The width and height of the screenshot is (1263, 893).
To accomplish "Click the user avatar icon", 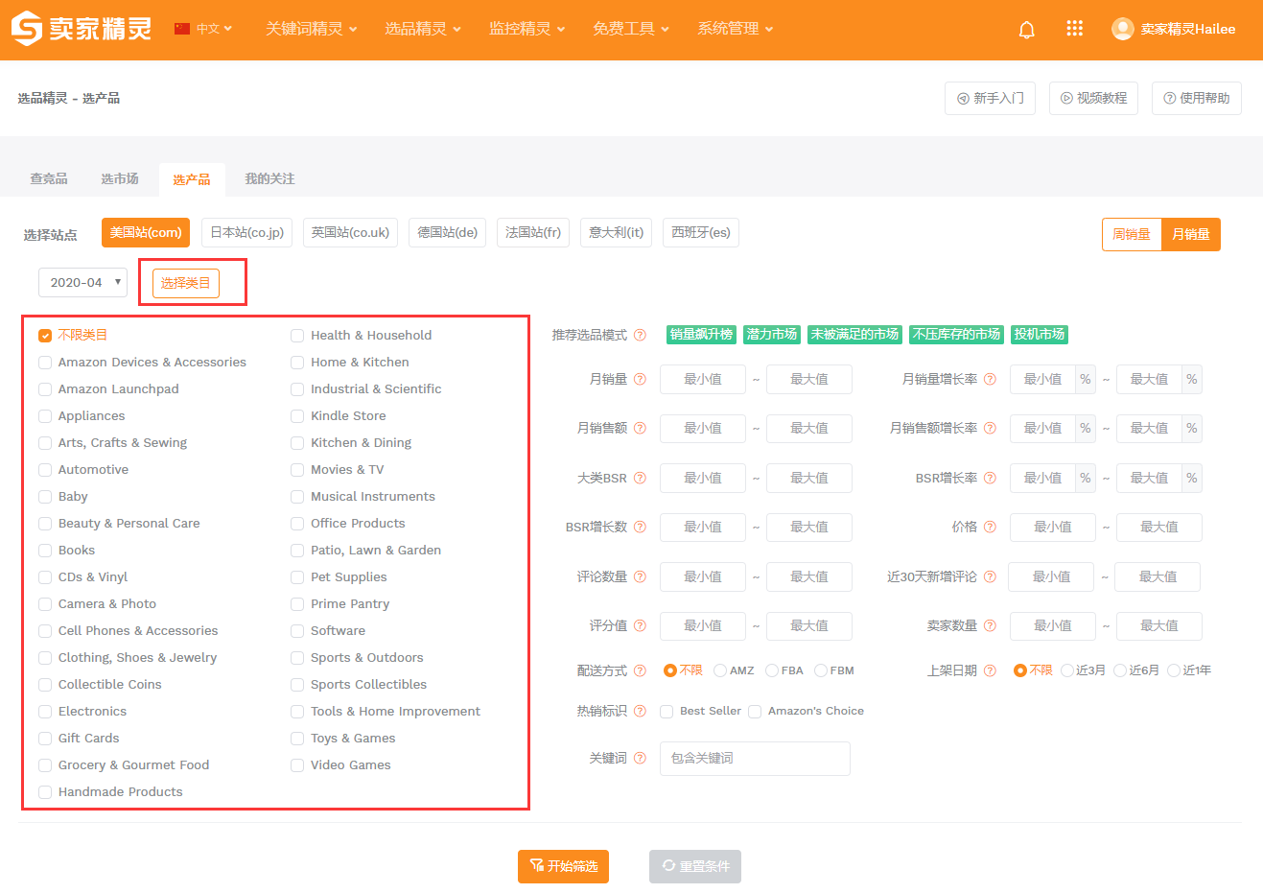I will tap(1122, 29).
